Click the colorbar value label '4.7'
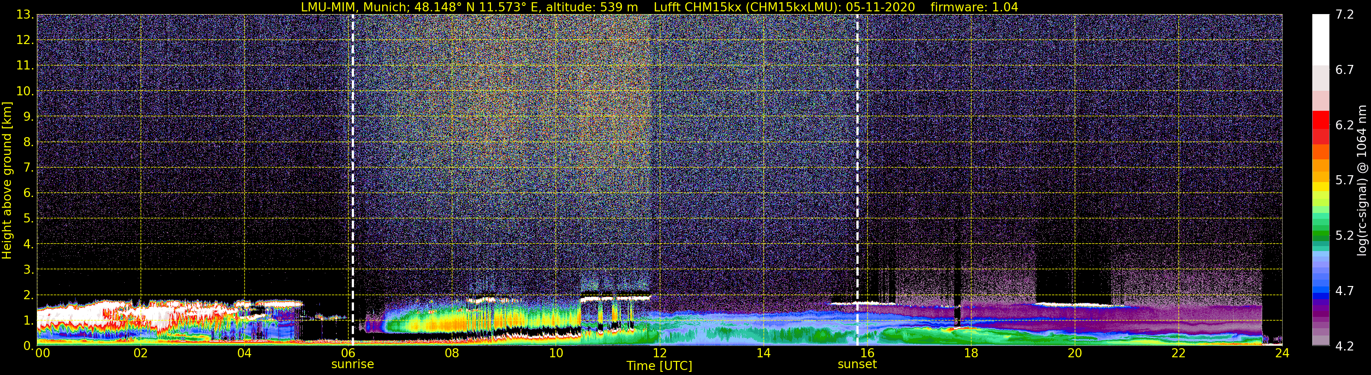Image resolution: width=1371 pixels, height=375 pixels. tap(1345, 291)
